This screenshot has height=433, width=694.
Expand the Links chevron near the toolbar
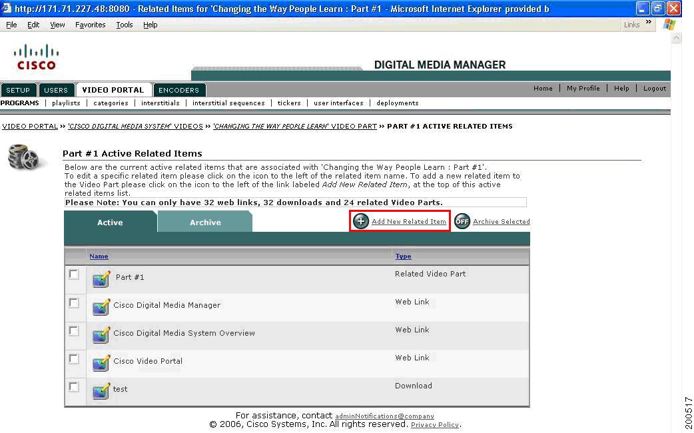pos(647,23)
